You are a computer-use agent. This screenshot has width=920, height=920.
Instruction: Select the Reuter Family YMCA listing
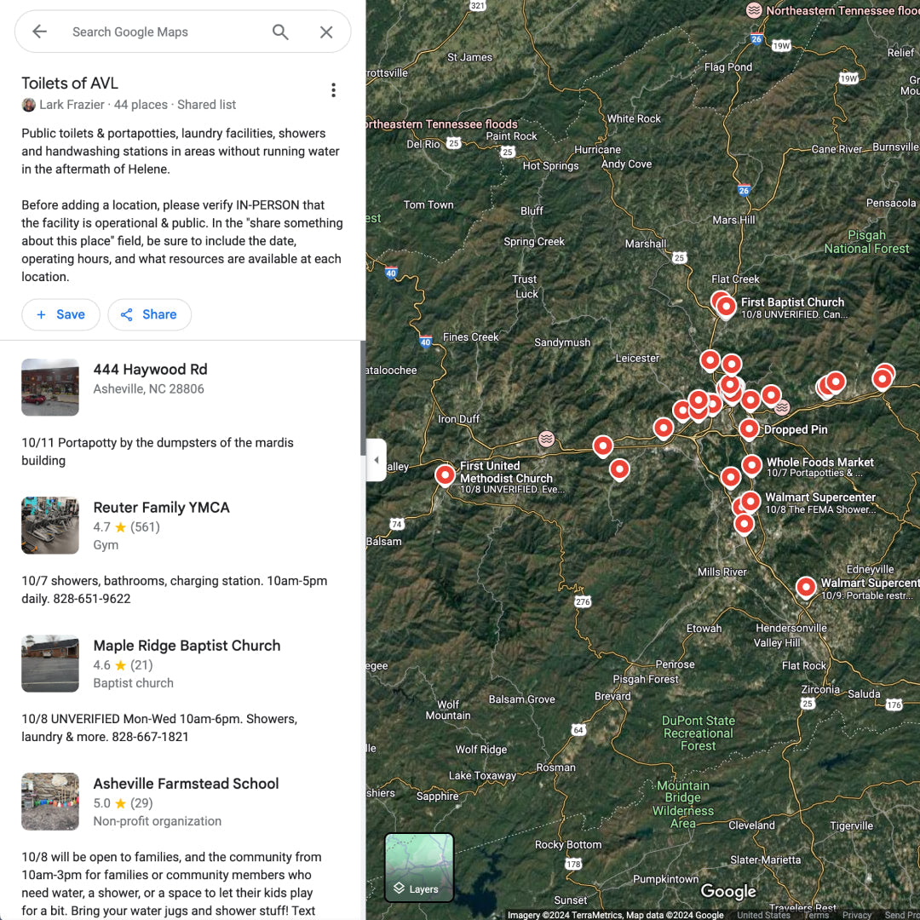coord(161,508)
